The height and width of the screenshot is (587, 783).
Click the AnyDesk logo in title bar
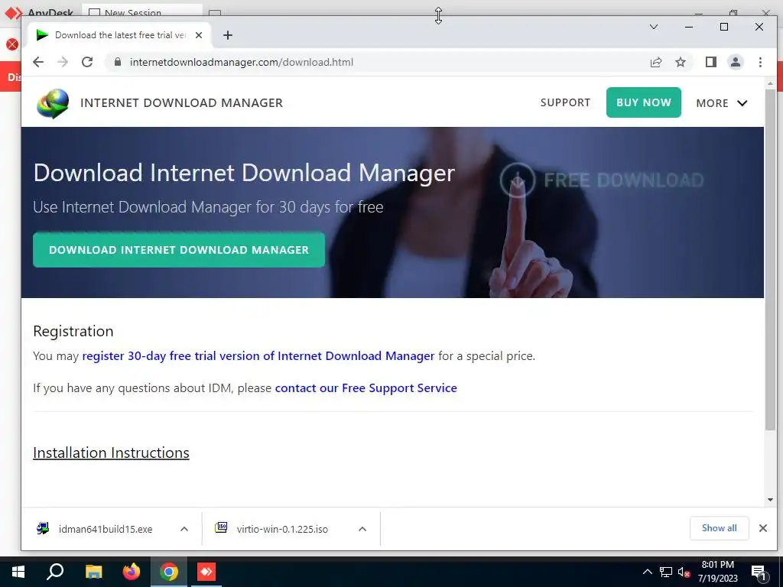pos(12,12)
